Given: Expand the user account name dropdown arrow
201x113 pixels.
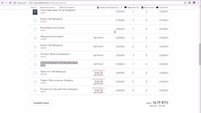Looking at the screenshot, I should pos(122,7).
